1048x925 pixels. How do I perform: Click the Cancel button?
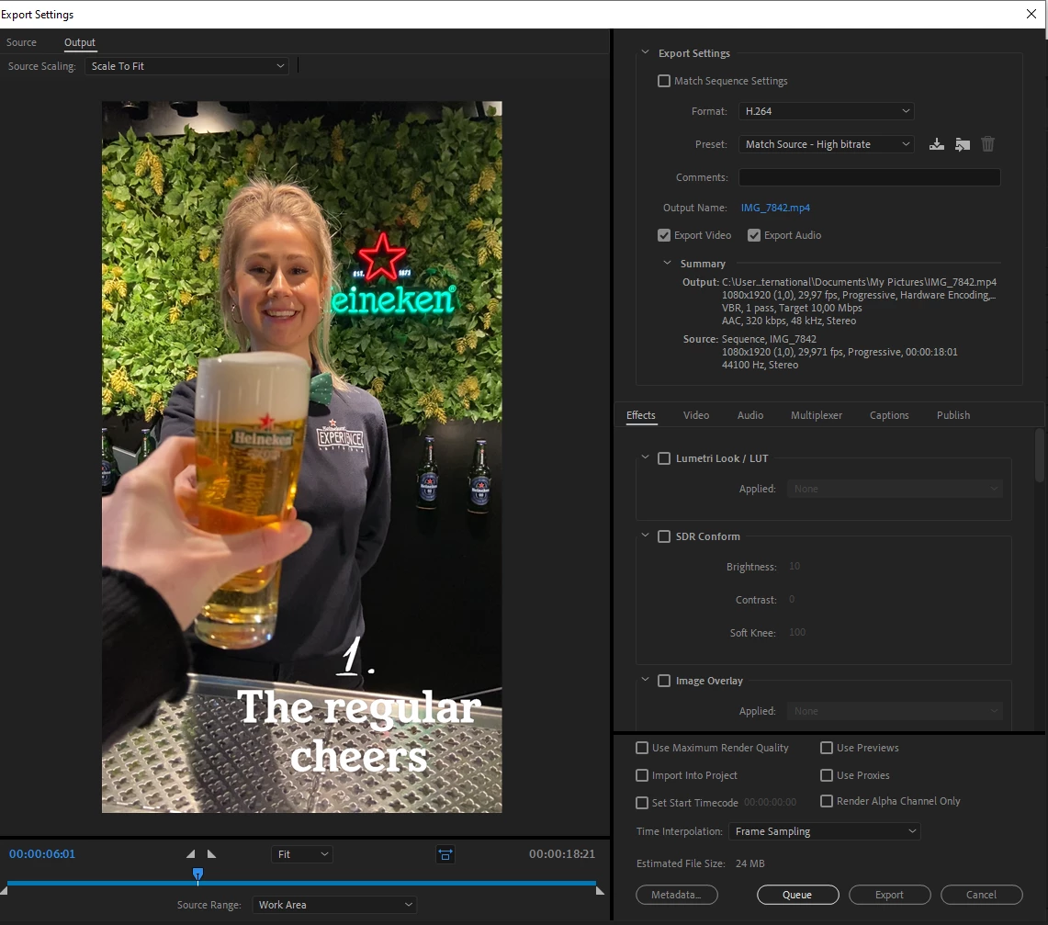point(981,895)
